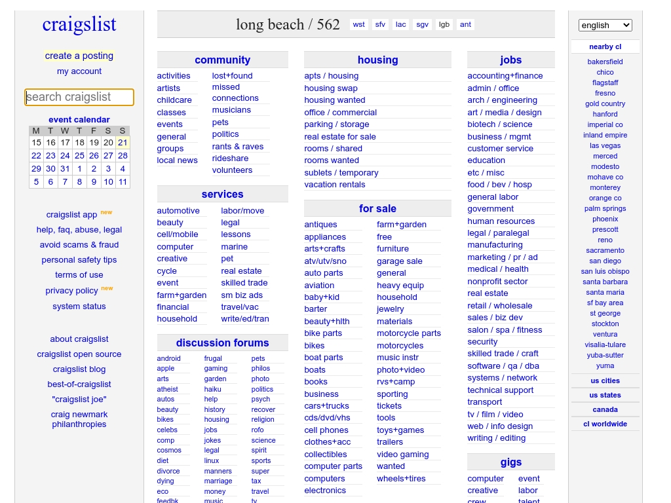This screenshot has height=503, width=671.
Task: Open the atheist discussion forum
Action: pyautogui.click(x=167, y=389)
